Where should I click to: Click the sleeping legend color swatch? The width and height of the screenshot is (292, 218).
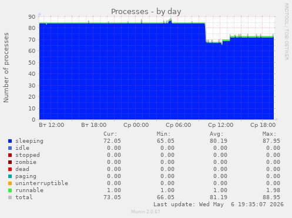click(x=10, y=141)
